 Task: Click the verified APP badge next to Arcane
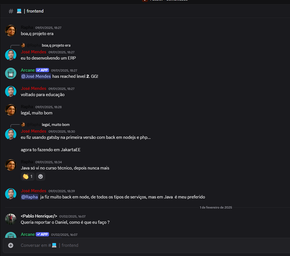[x=43, y=70]
